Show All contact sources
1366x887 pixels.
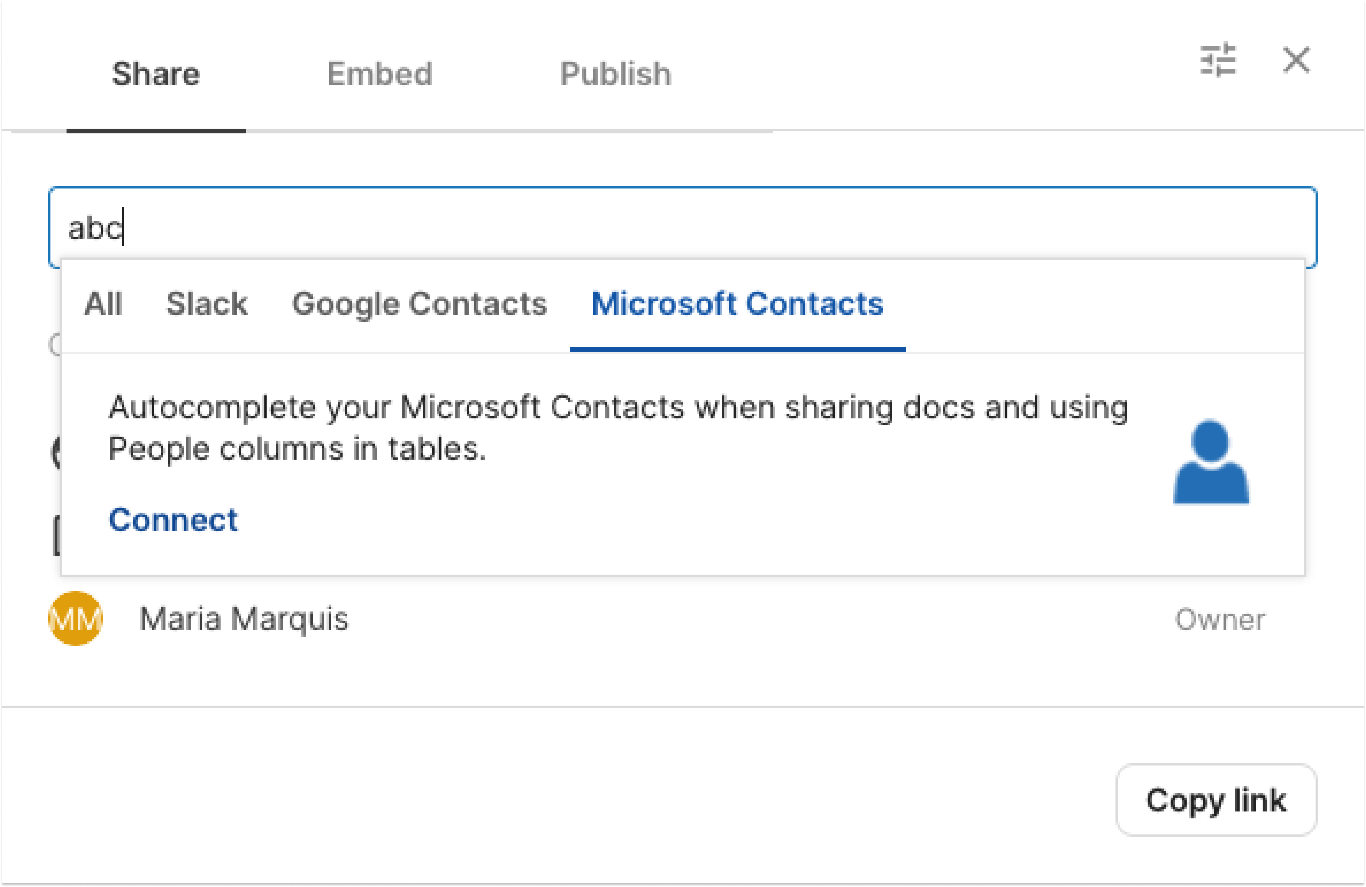point(103,303)
